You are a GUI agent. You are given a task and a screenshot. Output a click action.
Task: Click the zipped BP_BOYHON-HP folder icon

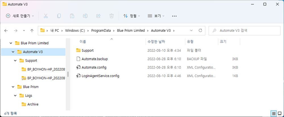coord(24,78)
